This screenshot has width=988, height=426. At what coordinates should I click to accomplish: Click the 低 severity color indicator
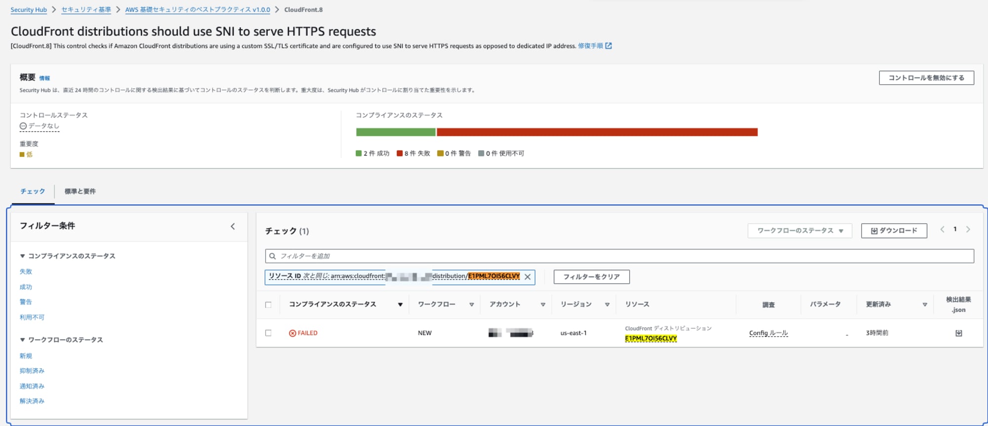22,155
